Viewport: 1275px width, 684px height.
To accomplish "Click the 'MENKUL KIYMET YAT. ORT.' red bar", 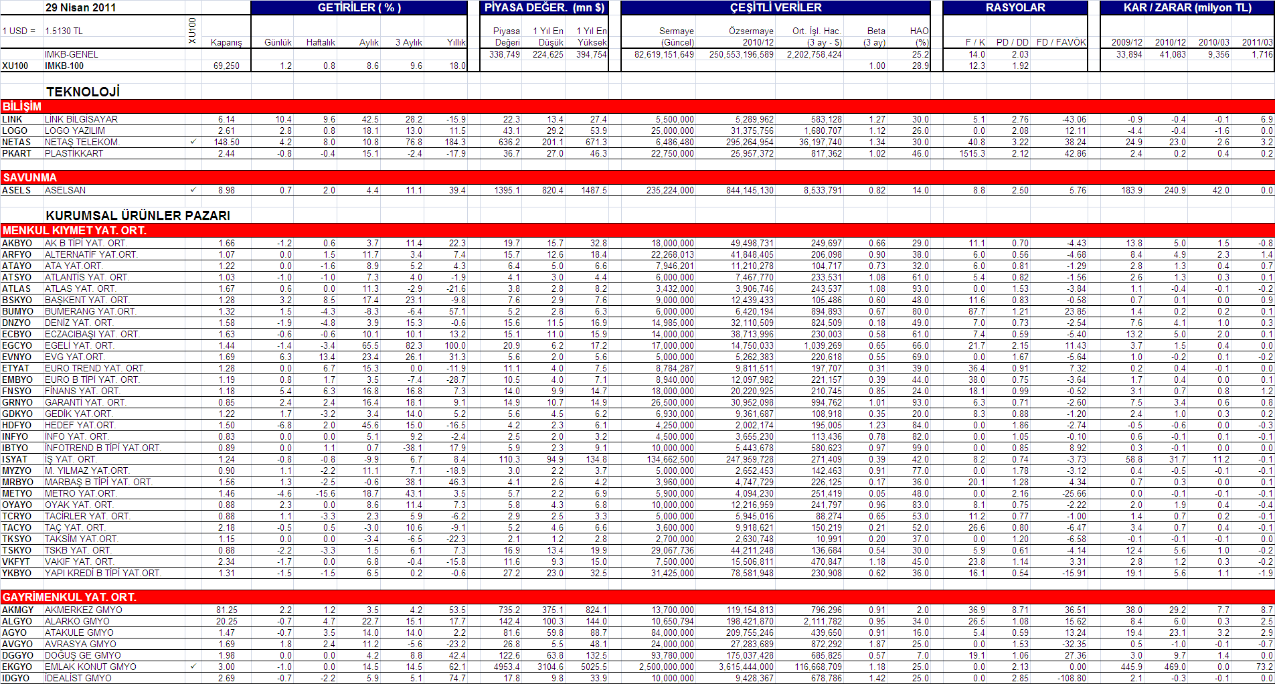I will (x=637, y=230).
